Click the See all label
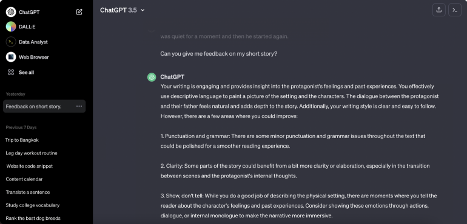467x224 pixels. coord(27,72)
